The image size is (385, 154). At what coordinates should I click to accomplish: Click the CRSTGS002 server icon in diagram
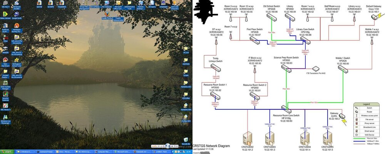pos(248,139)
